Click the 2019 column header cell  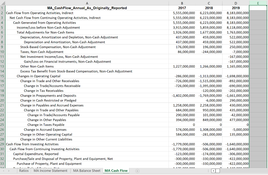coord(236,8)
